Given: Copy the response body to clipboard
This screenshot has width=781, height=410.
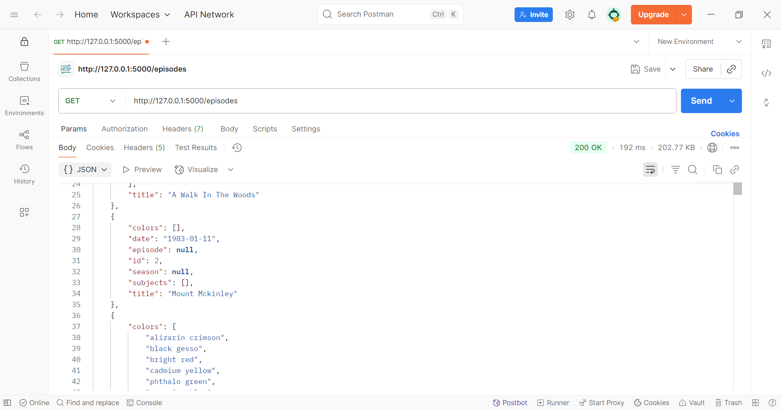Looking at the screenshot, I should tap(718, 170).
